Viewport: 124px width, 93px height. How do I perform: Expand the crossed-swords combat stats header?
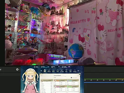tap(47, 80)
